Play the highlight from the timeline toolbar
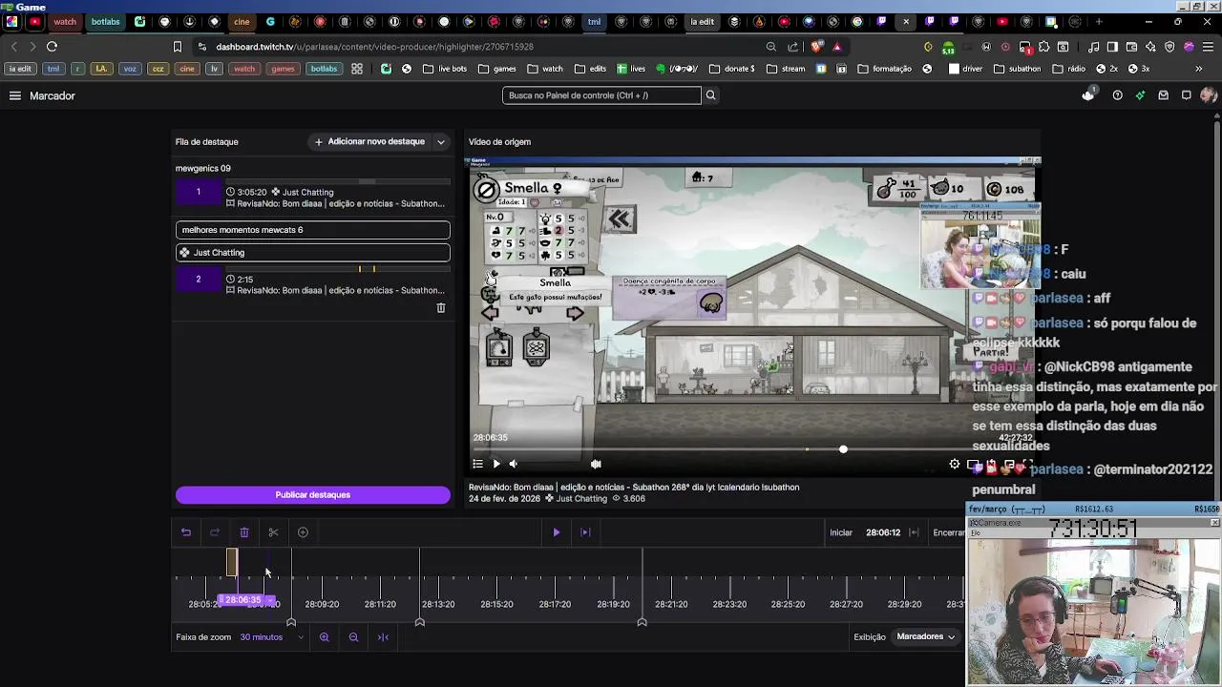Screen dimensions: 1222x687 coord(557,532)
